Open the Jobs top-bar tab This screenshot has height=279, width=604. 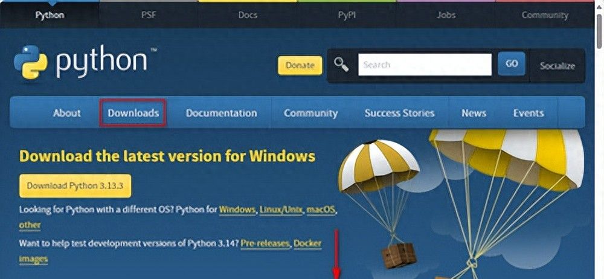[x=446, y=16]
